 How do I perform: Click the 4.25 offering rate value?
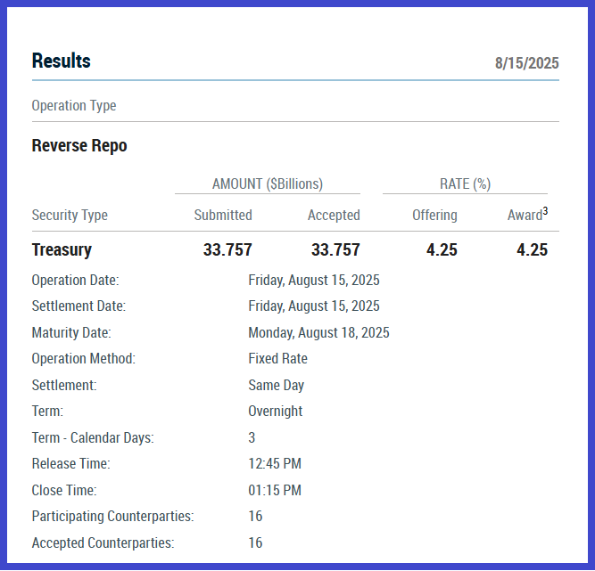click(x=442, y=250)
